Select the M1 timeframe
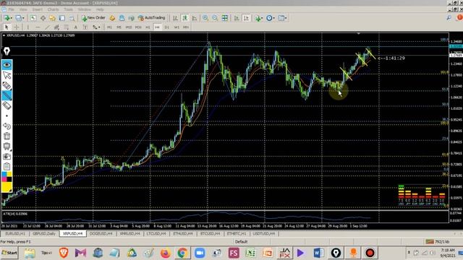 pyautogui.click(x=109, y=27)
